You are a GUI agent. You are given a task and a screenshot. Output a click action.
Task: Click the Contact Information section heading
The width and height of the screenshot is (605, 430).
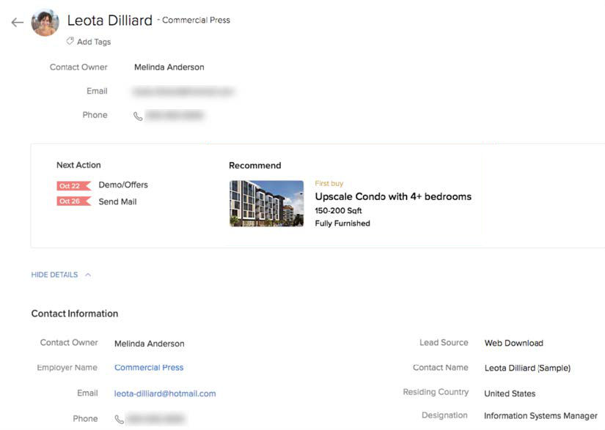tap(75, 314)
